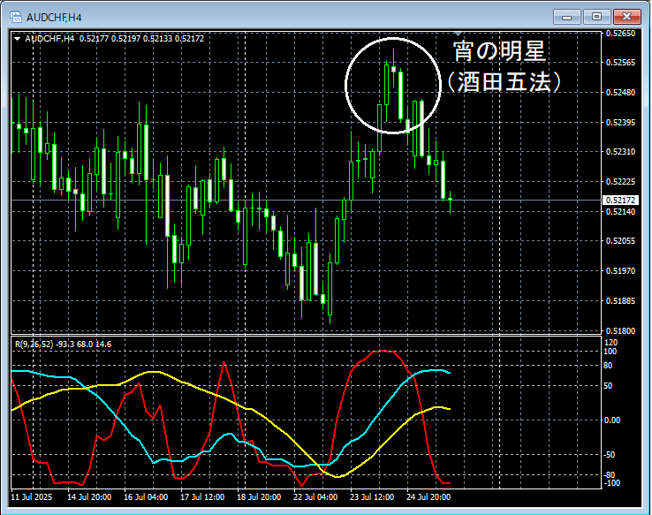Click the 22 Jul 04:00 time label
Screen dimensions: 652x515
[x=315, y=497]
